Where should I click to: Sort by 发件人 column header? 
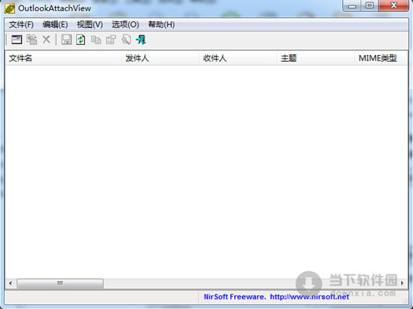pos(160,58)
